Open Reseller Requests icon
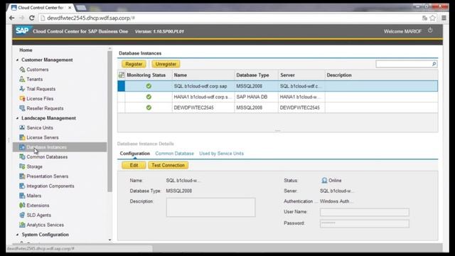The height and width of the screenshot is (256, 455). [x=22, y=108]
